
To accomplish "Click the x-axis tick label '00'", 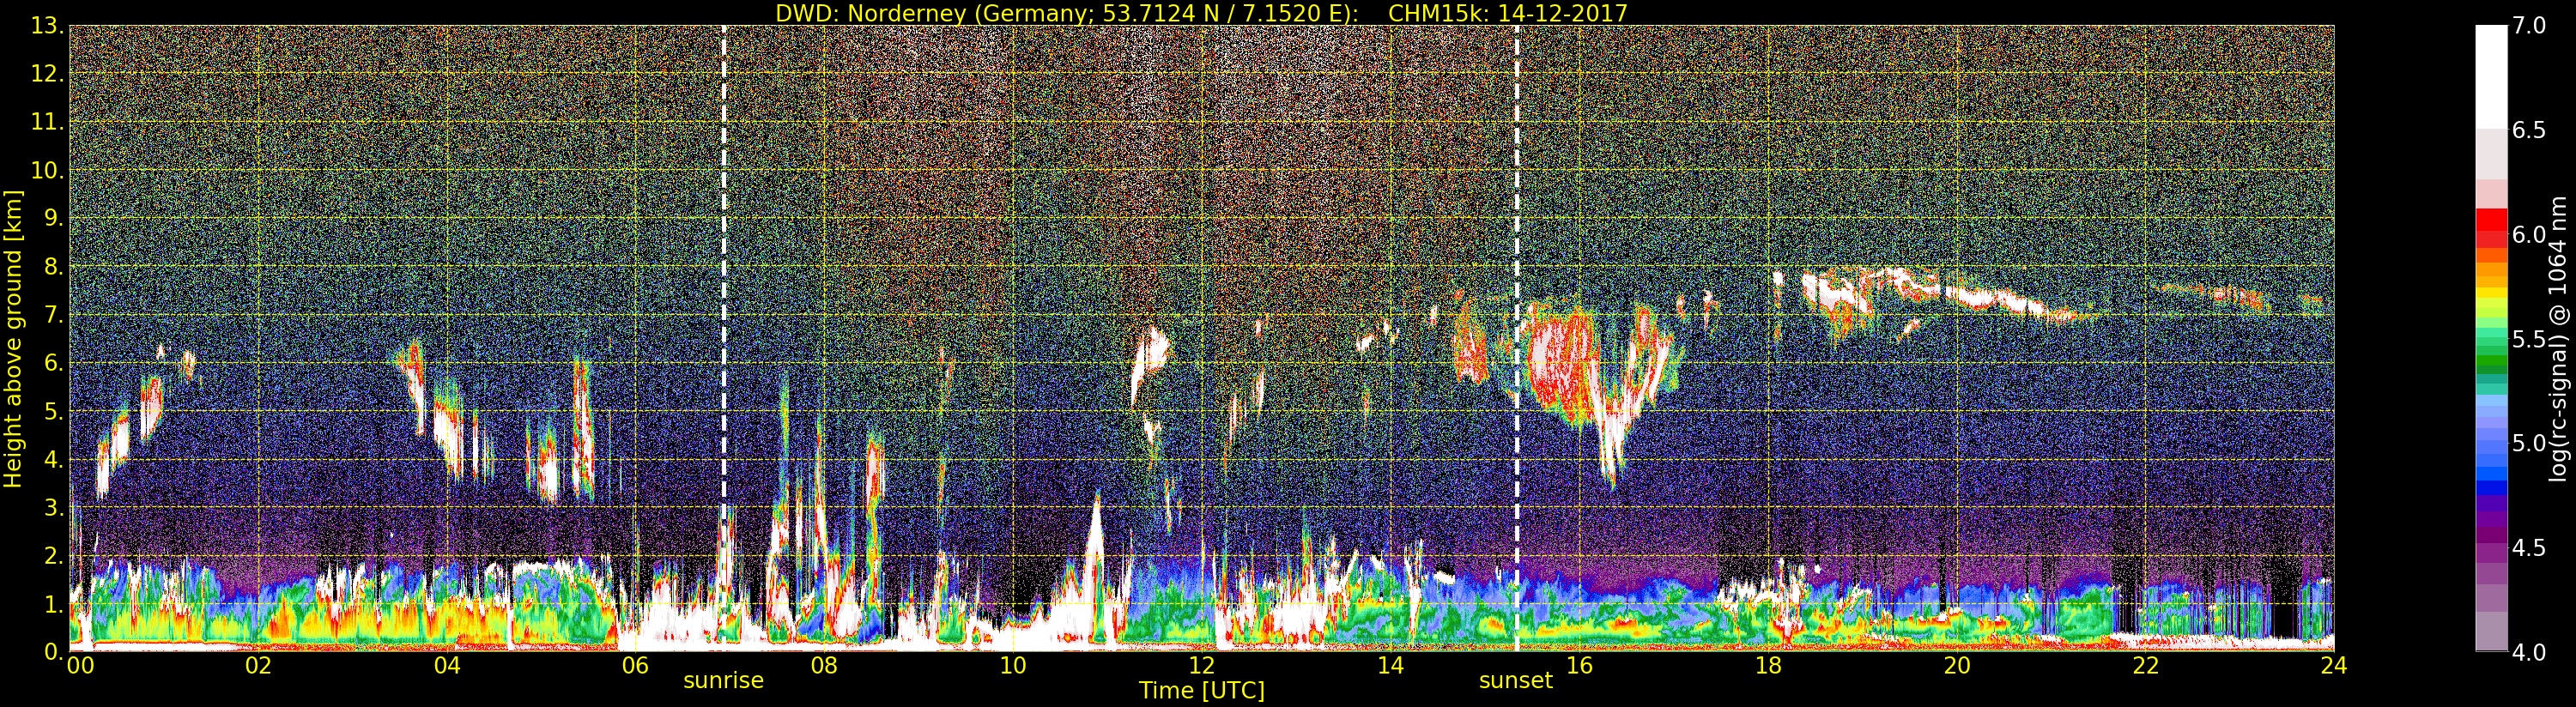I will [x=80, y=666].
